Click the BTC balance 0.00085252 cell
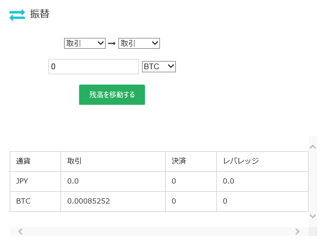The height and width of the screenshot is (243, 323). (x=88, y=201)
